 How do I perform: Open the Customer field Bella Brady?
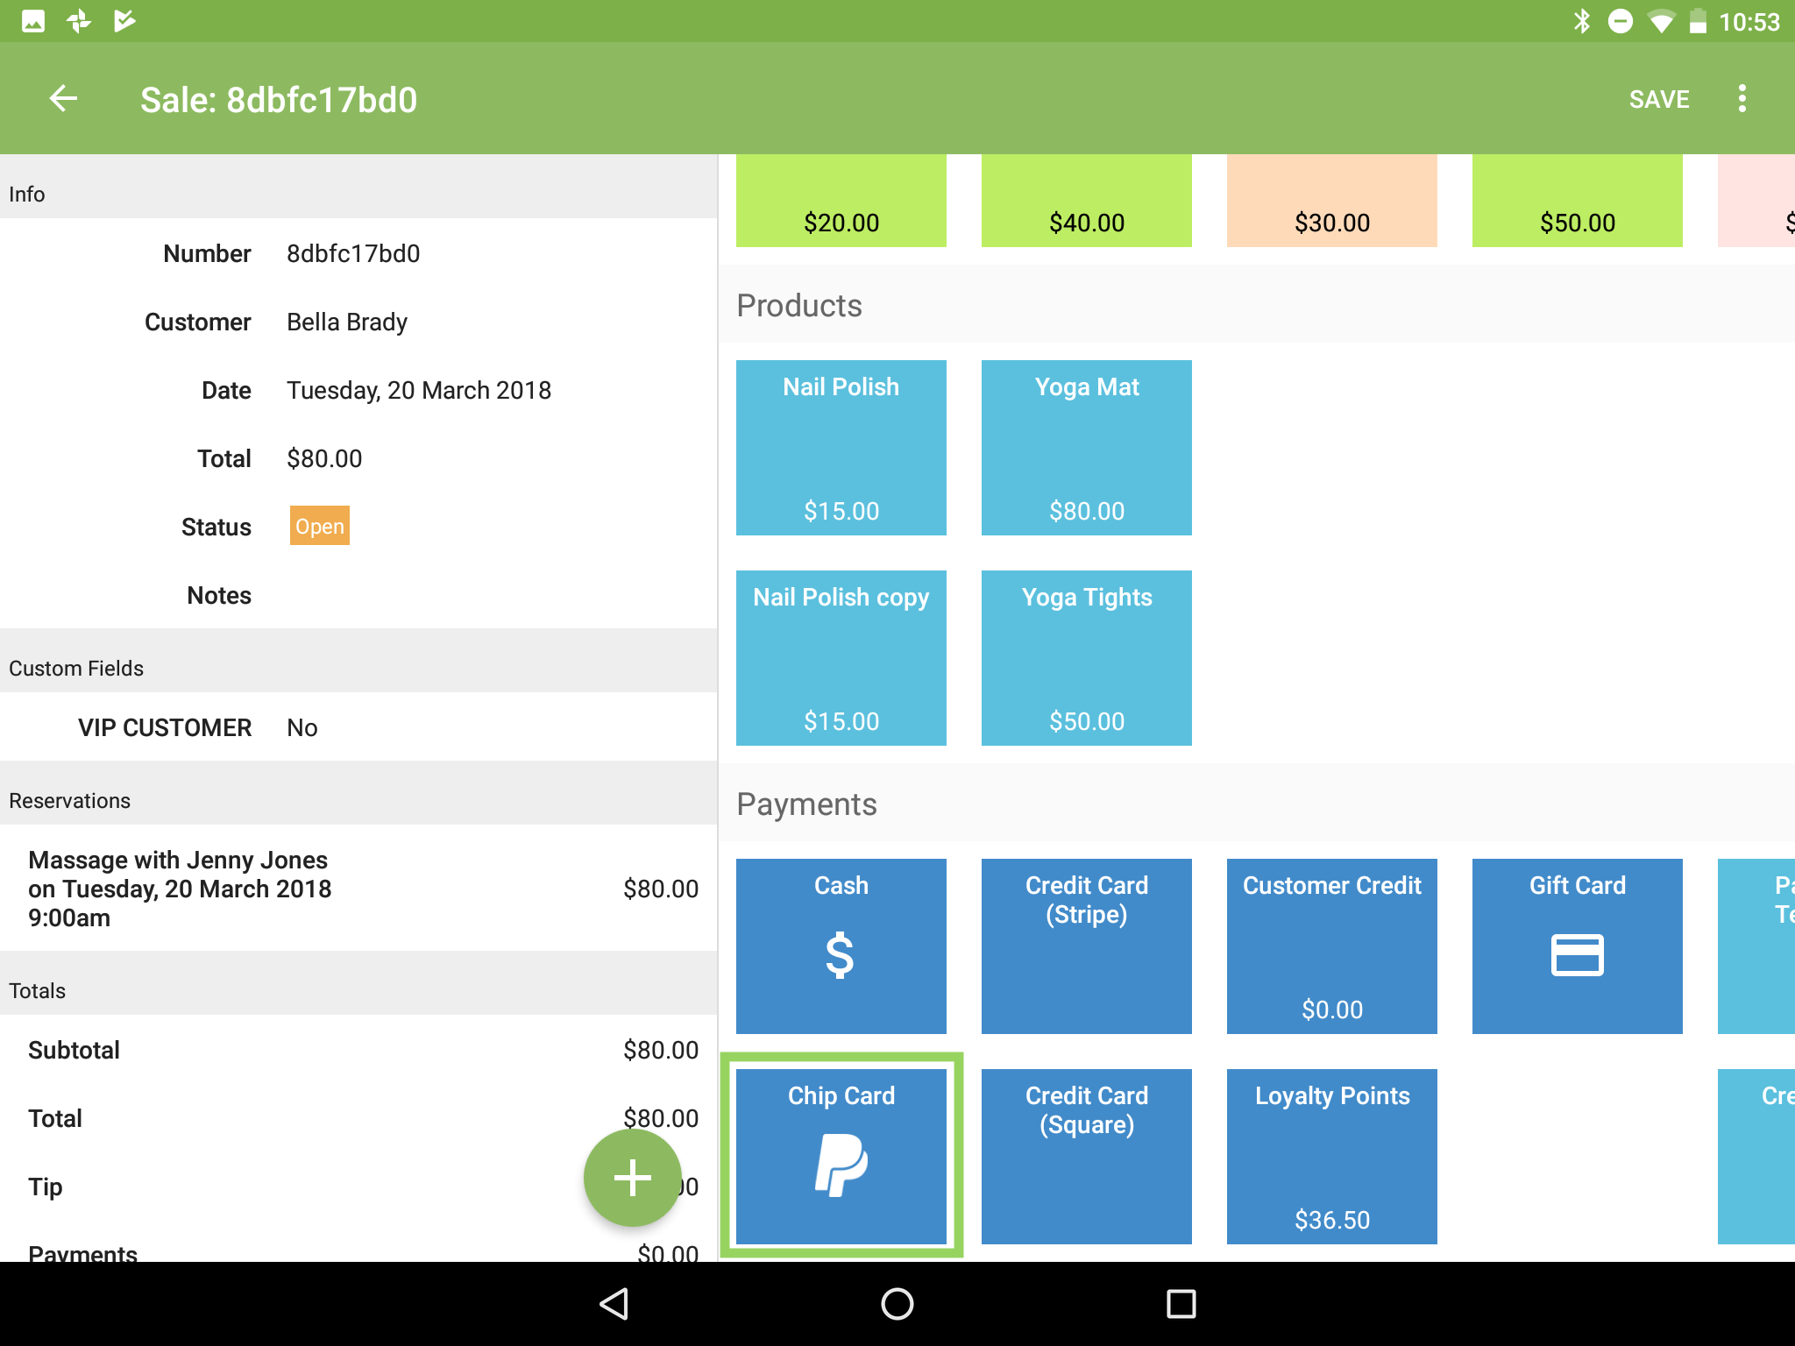coord(347,322)
